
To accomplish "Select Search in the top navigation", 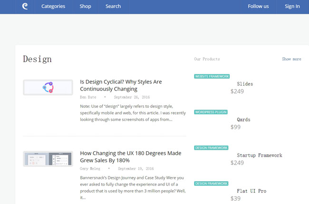I will point(113,6).
